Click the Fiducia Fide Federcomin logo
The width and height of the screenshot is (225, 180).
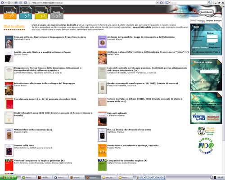click(x=206, y=146)
